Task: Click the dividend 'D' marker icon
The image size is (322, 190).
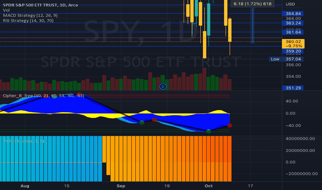Action: click(163, 86)
